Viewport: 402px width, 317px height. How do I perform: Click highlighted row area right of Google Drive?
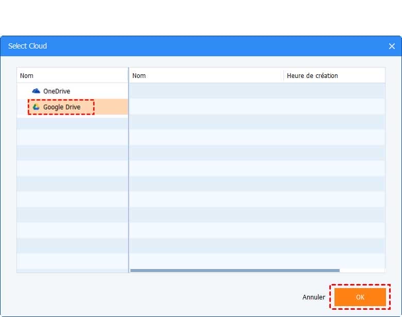pyautogui.click(x=111, y=107)
